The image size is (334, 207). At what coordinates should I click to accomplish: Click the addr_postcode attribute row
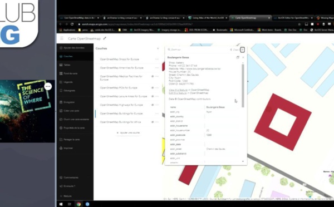pos(204,135)
